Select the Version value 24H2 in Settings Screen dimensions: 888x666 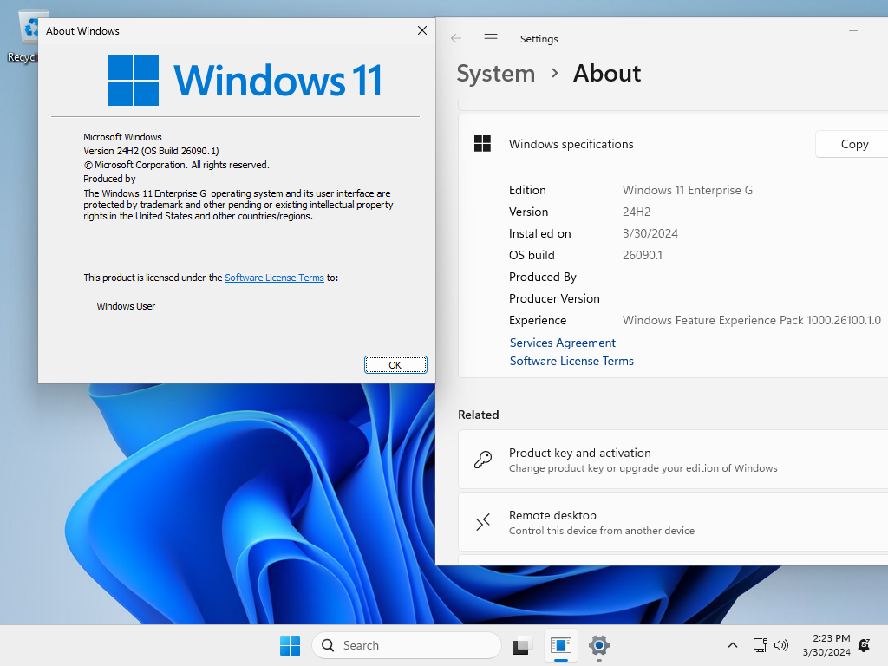[x=637, y=212]
